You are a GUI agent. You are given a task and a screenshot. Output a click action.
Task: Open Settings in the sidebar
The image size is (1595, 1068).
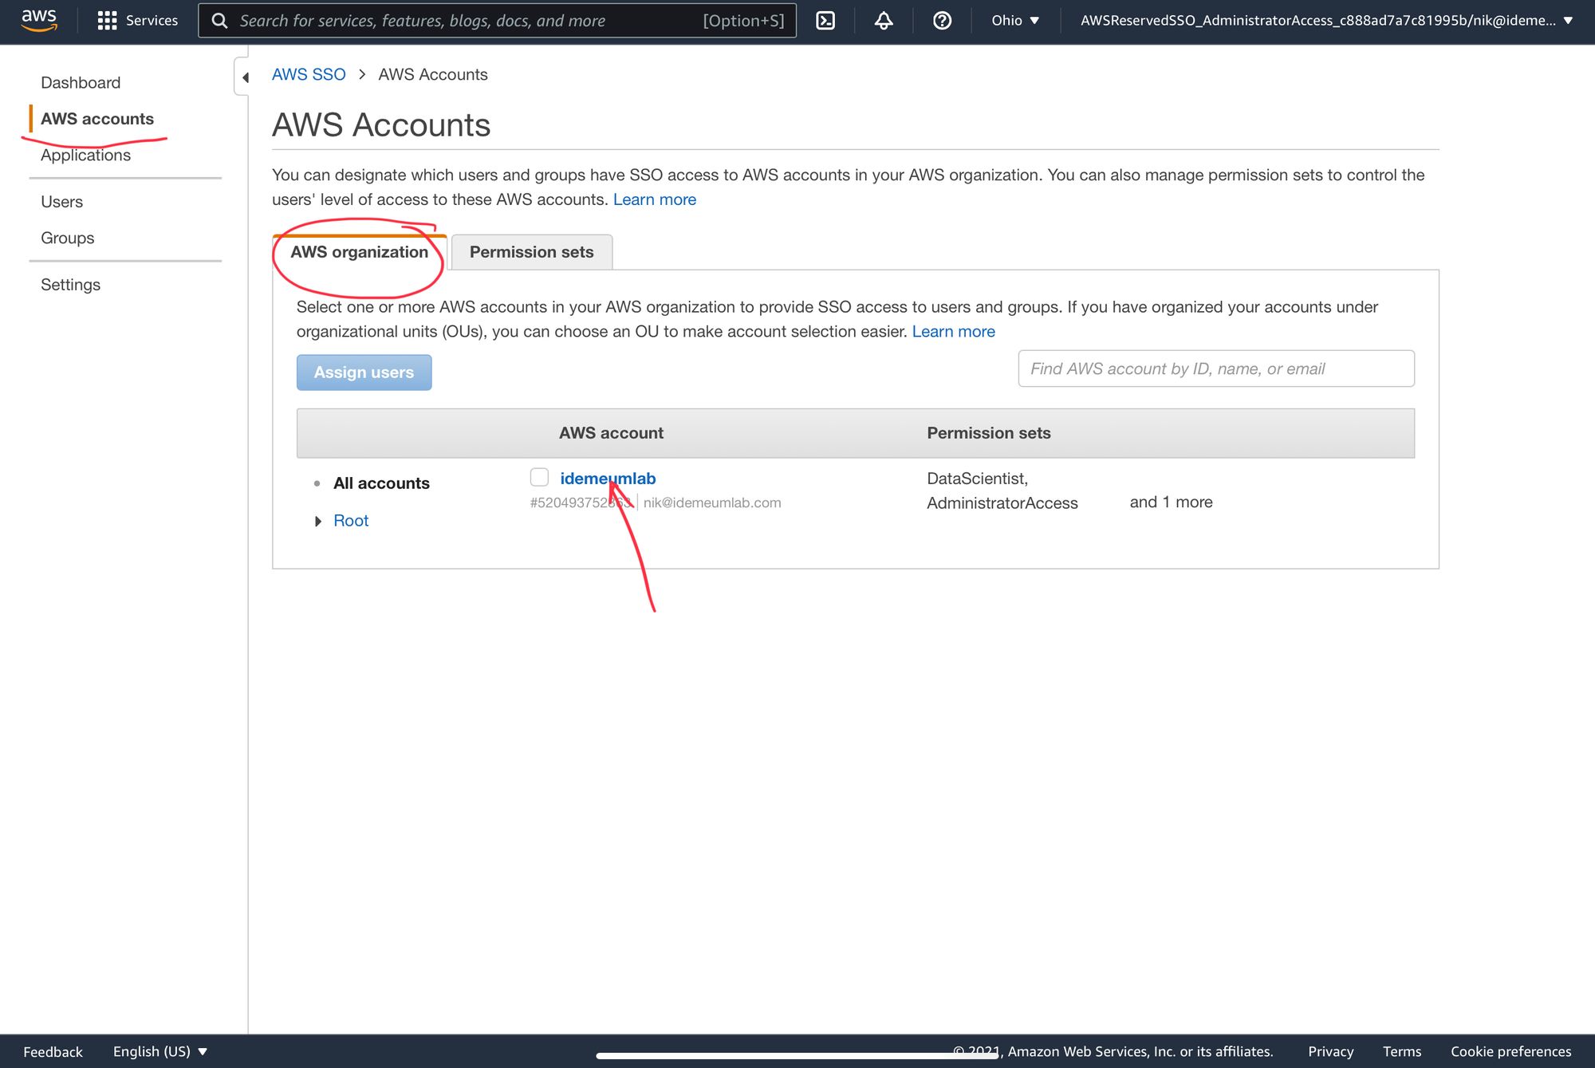coord(70,285)
